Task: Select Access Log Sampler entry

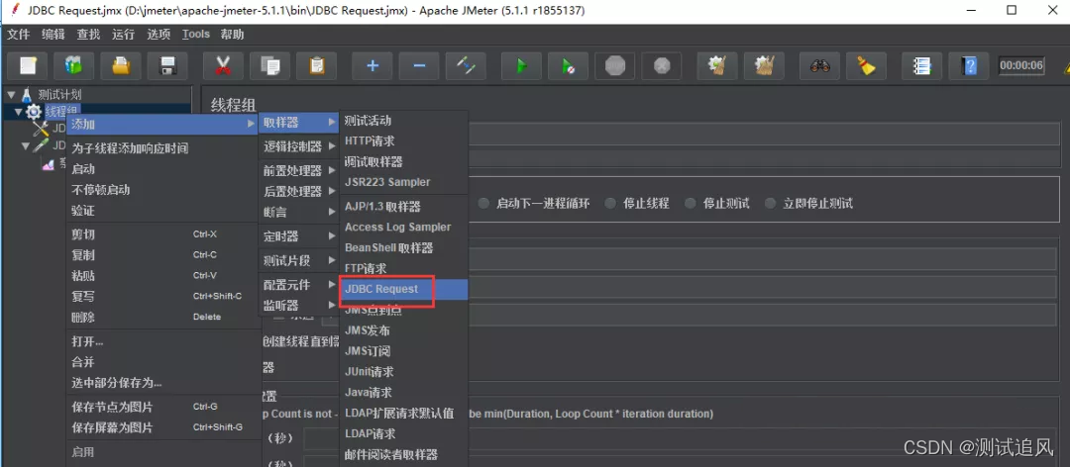Action: (404, 227)
